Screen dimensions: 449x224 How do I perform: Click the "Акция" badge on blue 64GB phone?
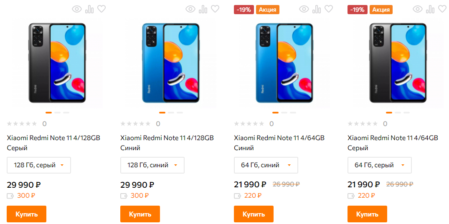click(267, 10)
